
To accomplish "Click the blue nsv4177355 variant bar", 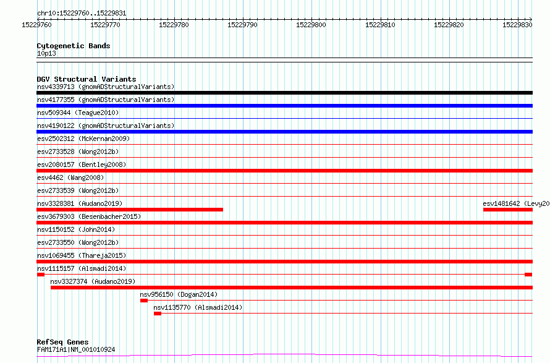I will coord(284,106).
